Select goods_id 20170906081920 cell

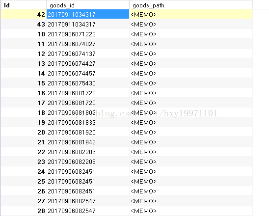point(88,132)
